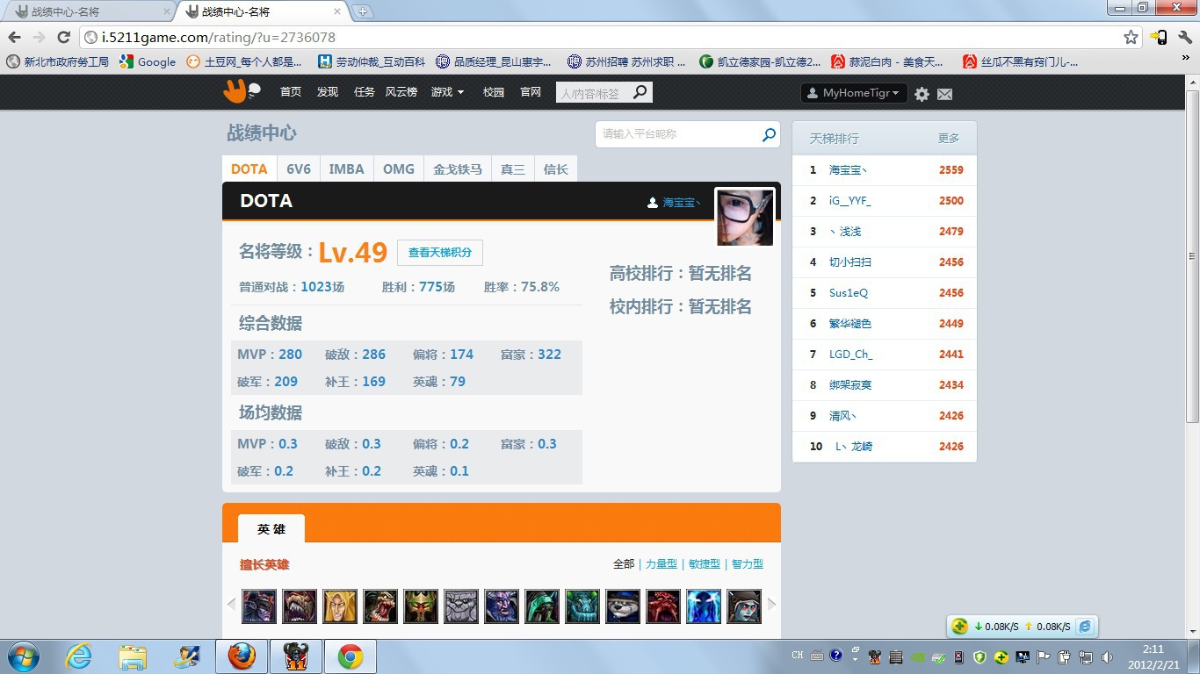Click the browser address bar
The image size is (1200, 674).
pos(606,37)
